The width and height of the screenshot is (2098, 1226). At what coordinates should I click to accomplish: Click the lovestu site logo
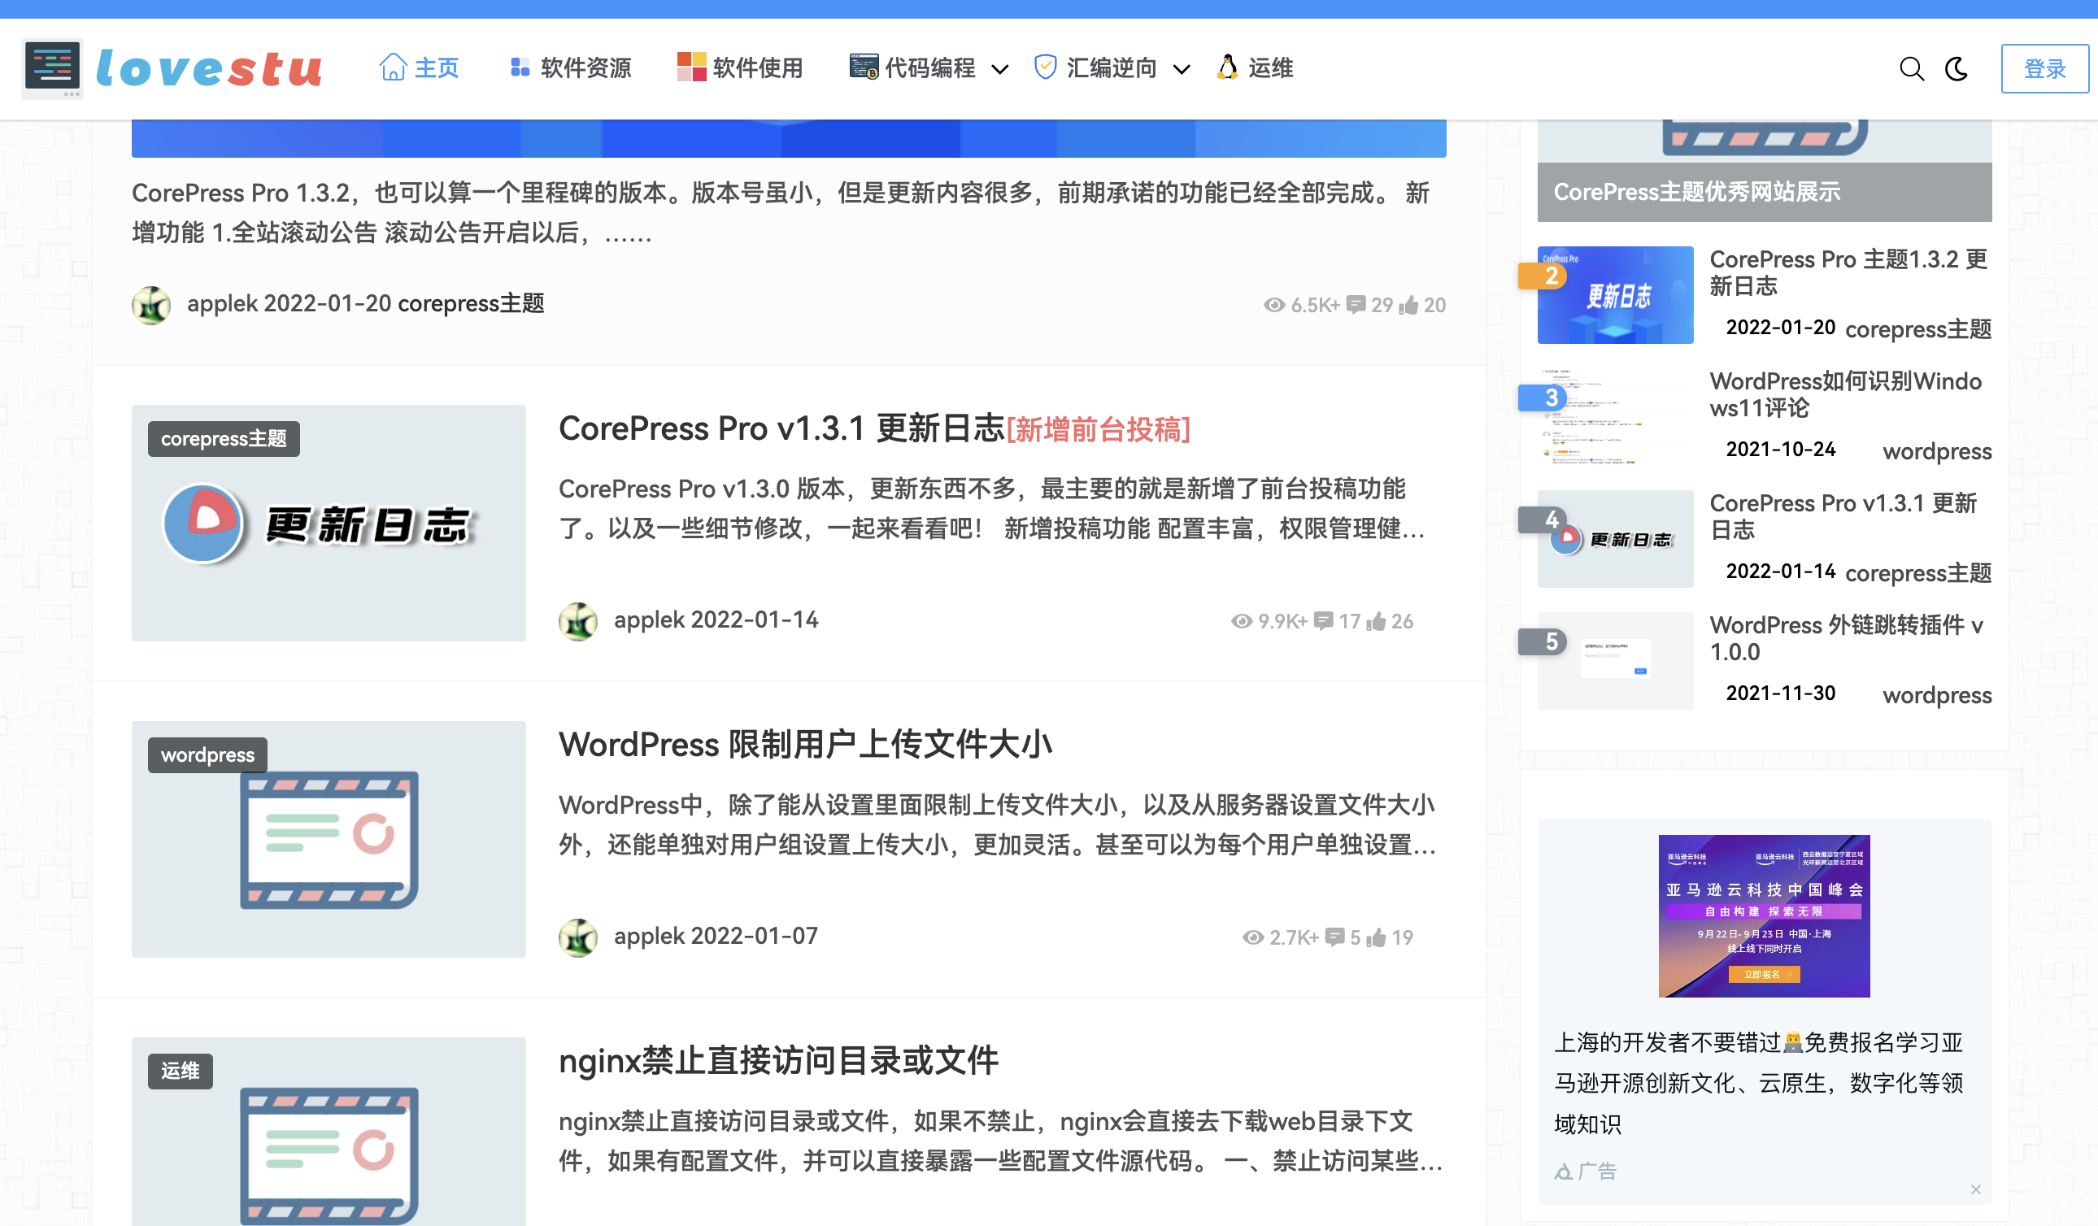[x=173, y=68]
